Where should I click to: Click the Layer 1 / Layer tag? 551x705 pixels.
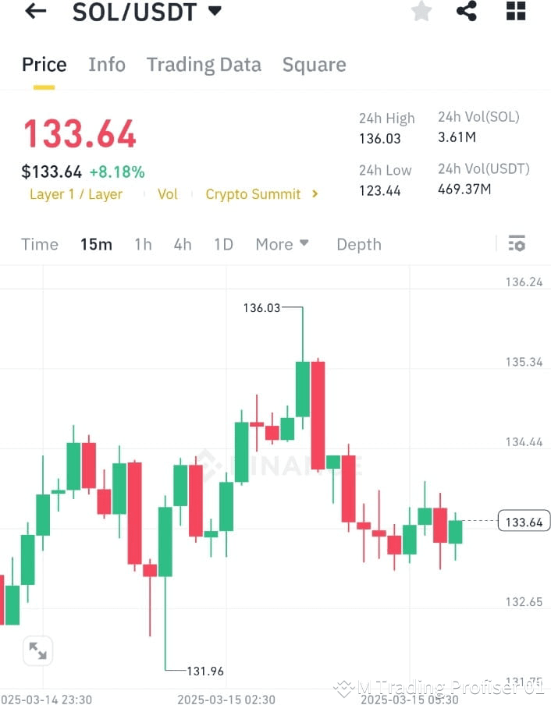76,194
